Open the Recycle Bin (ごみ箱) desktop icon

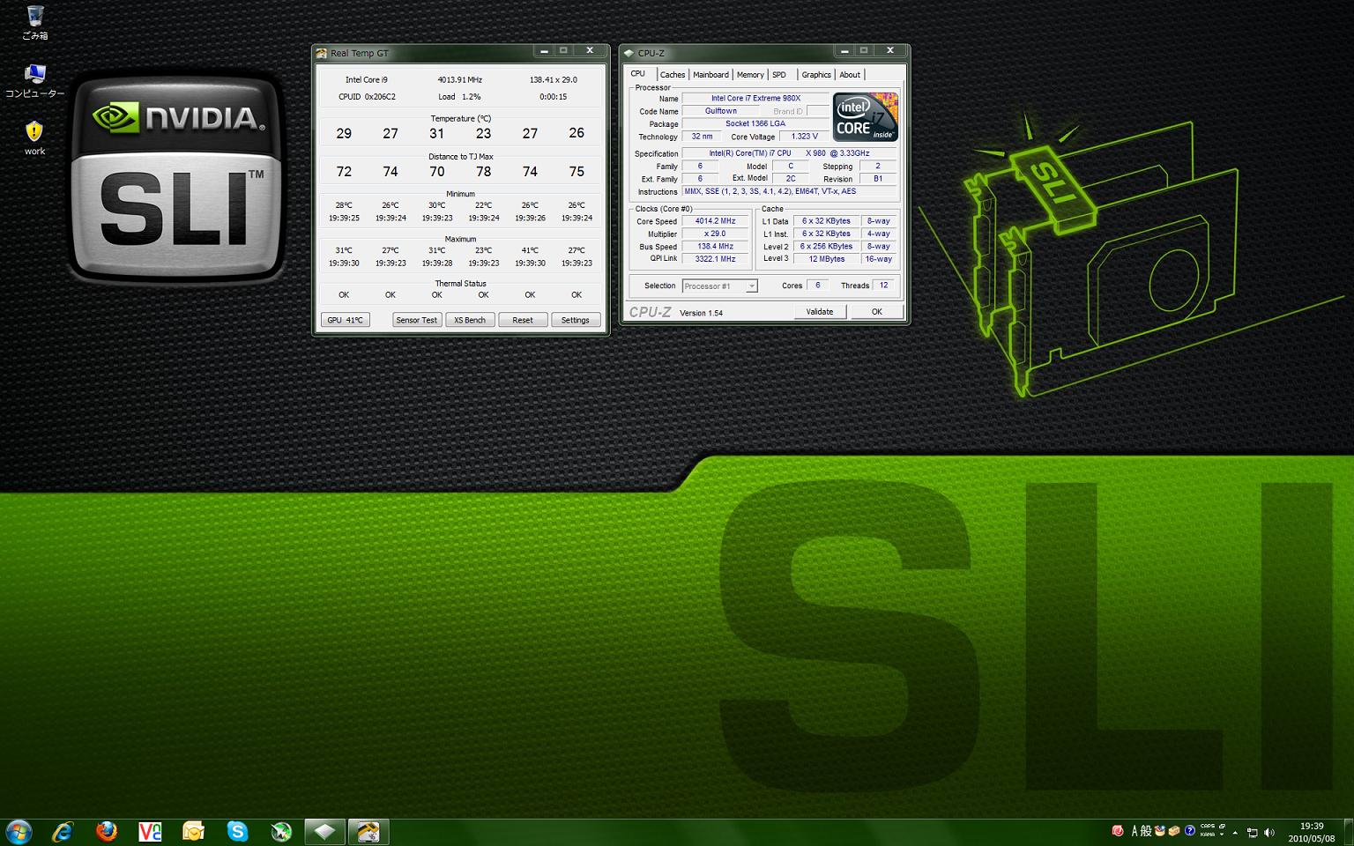(x=35, y=23)
